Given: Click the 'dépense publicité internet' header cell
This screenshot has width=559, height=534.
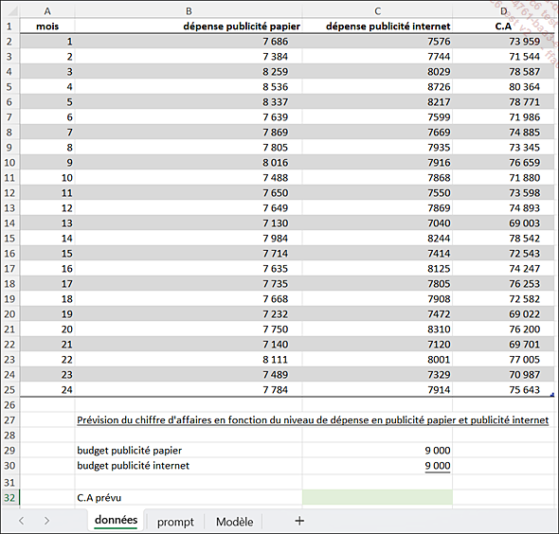Looking at the screenshot, I should [x=377, y=26].
